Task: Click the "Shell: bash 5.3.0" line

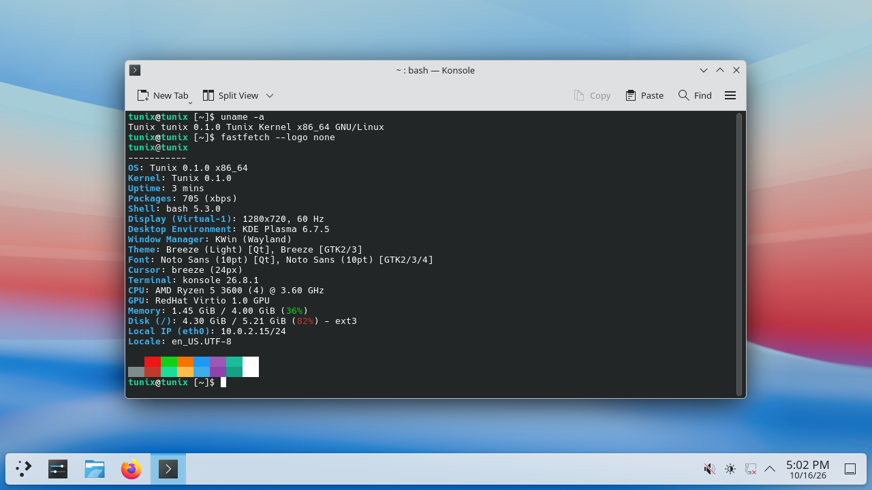Action: (174, 209)
